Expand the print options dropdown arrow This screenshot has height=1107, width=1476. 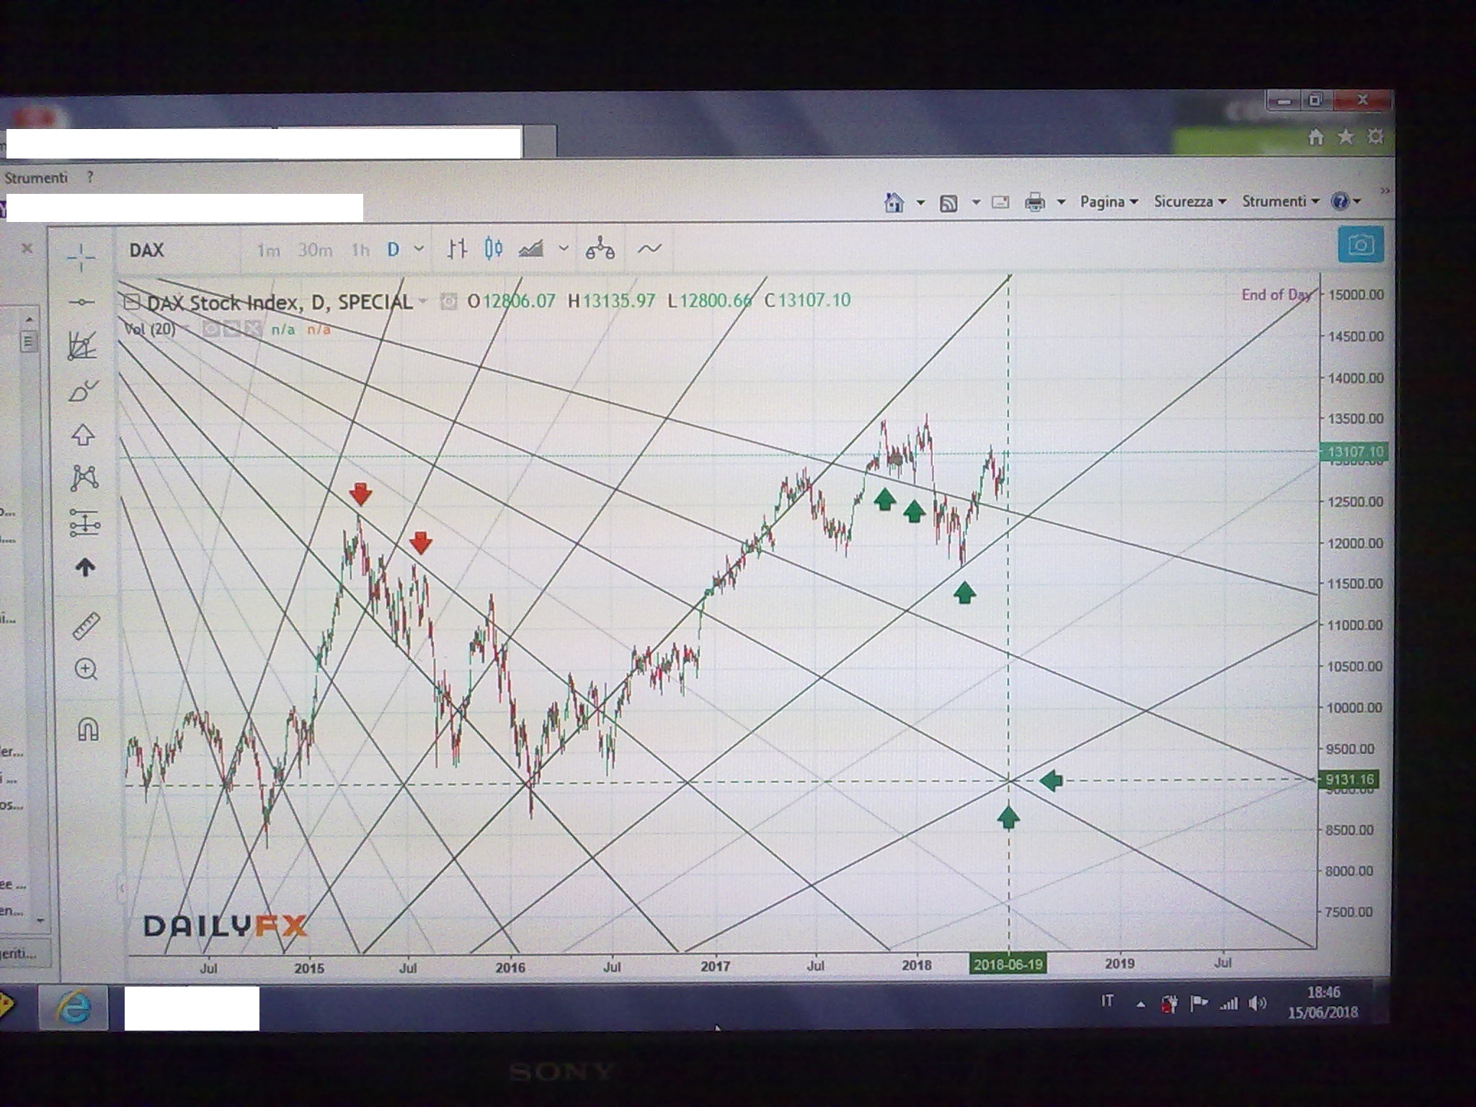(1061, 203)
